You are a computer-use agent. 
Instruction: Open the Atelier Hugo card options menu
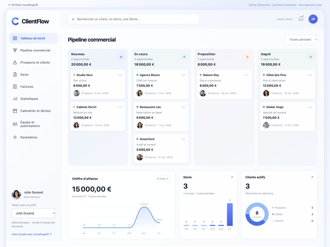310,107
